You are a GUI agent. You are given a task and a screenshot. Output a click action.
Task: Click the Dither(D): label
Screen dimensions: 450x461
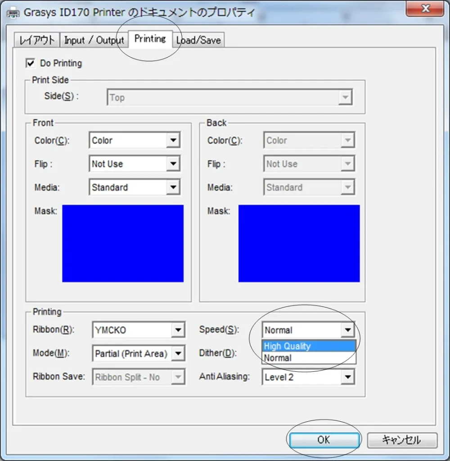click(218, 353)
